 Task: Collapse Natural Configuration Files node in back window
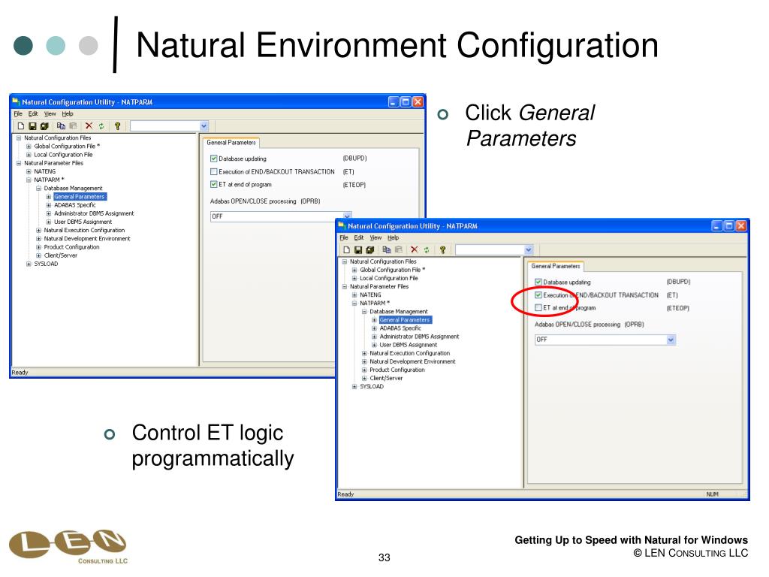[x=19, y=138]
